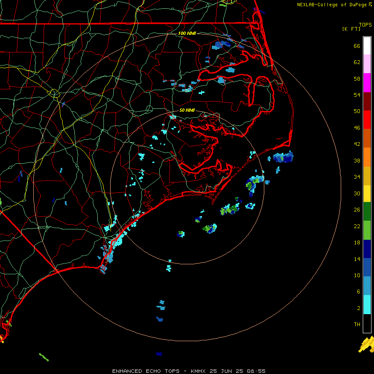This screenshot has width=374, height=374.
Task: Click the 50 value on the legend
Action: [x=357, y=111]
